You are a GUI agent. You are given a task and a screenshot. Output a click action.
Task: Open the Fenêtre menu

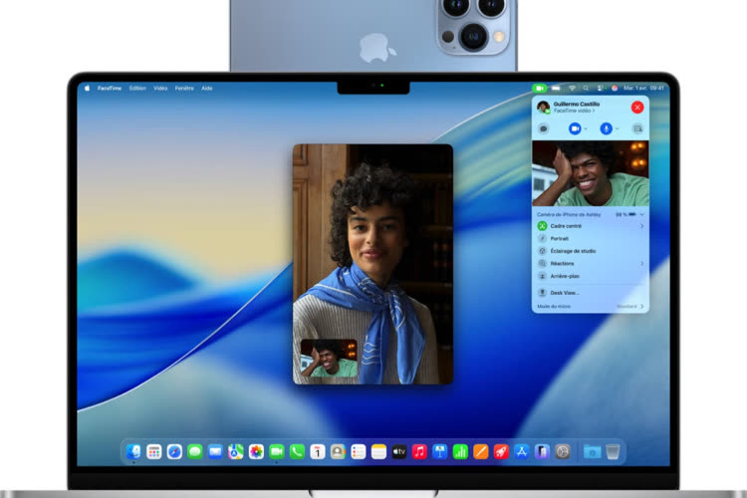coord(184,88)
